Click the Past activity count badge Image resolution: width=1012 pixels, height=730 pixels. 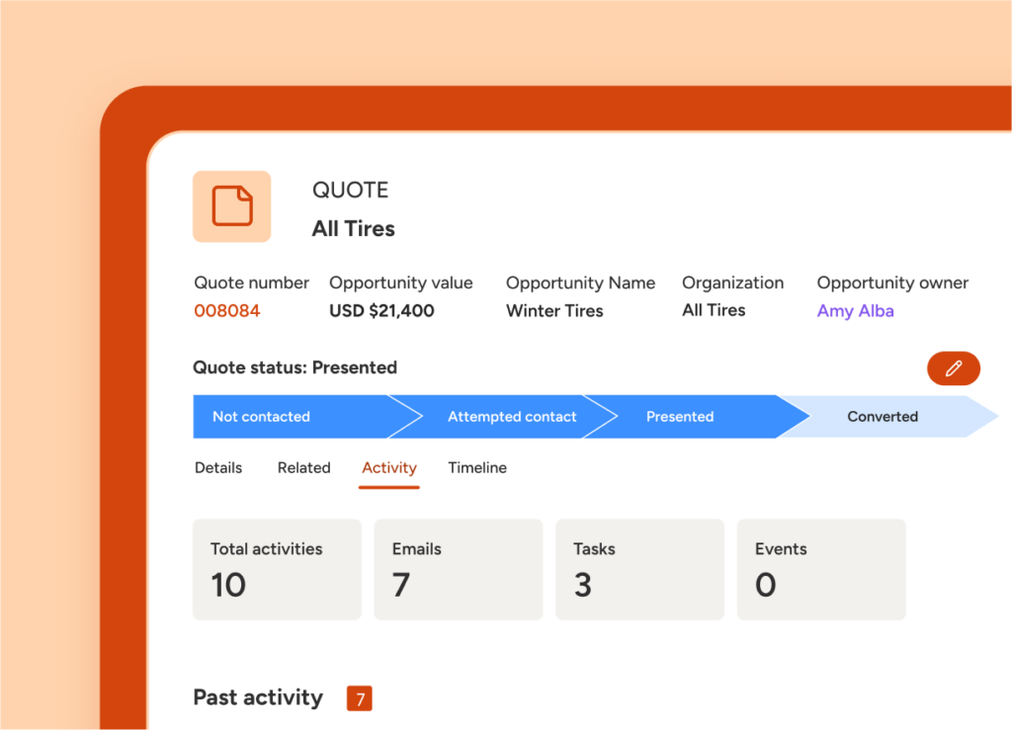tap(359, 697)
